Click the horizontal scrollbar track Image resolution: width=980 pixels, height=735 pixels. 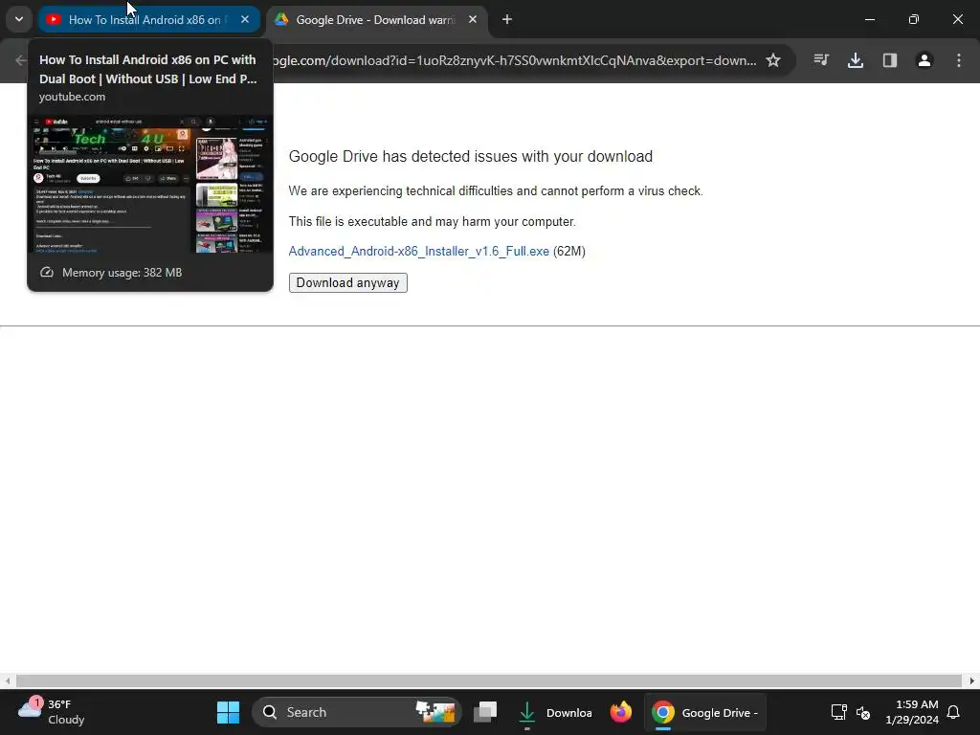point(489,680)
